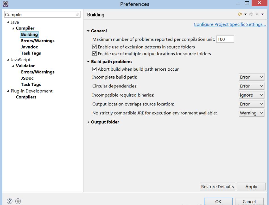This screenshot has height=205, width=269.
Task: Confirm preferences with the OK button
Action: [218, 201]
